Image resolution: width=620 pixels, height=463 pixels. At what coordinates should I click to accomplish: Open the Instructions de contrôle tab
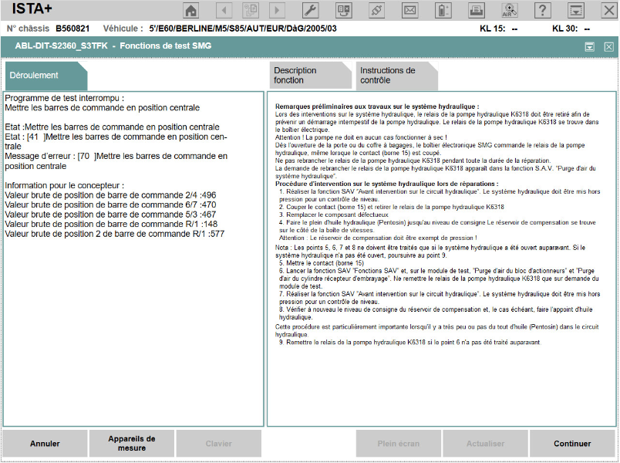pyautogui.click(x=396, y=76)
